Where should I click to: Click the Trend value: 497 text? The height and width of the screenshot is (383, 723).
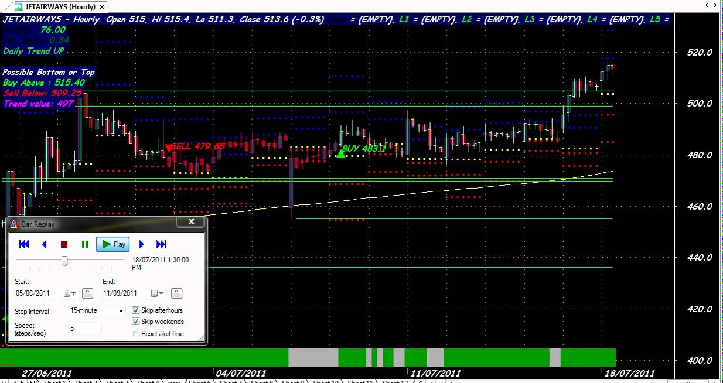(x=39, y=103)
